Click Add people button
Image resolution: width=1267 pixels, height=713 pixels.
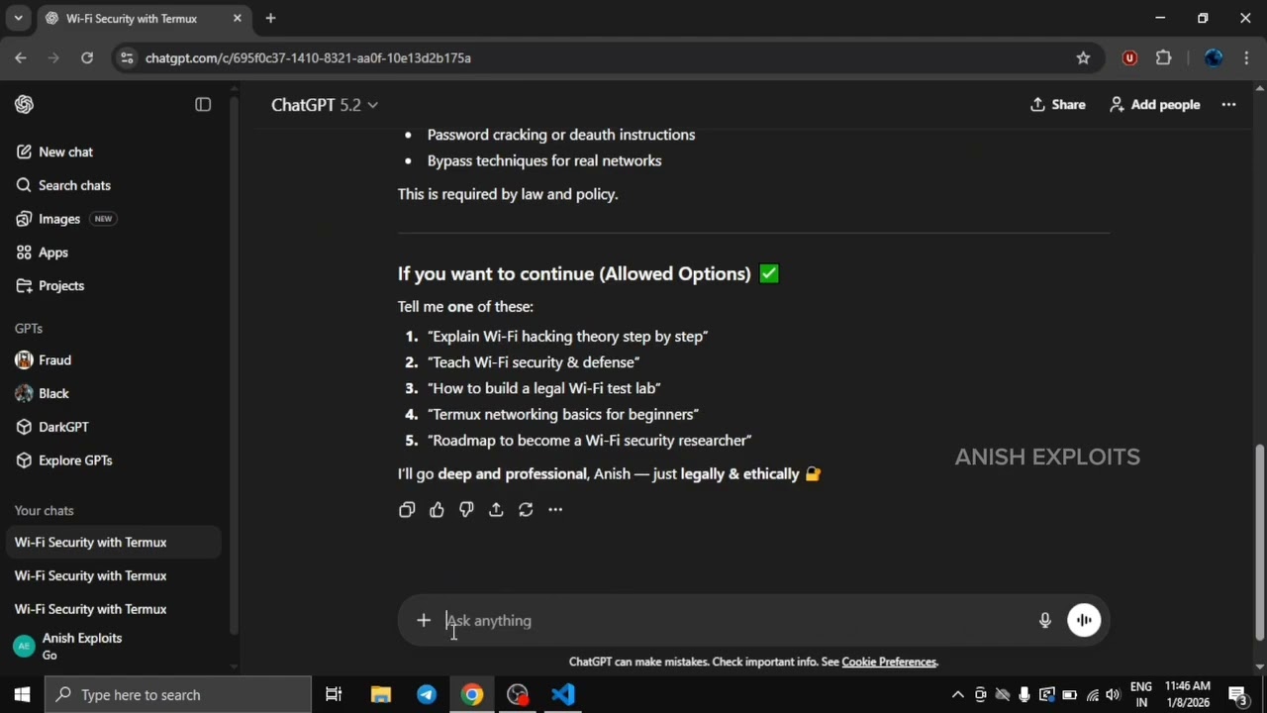pyautogui.click(x=1154, y=104)
